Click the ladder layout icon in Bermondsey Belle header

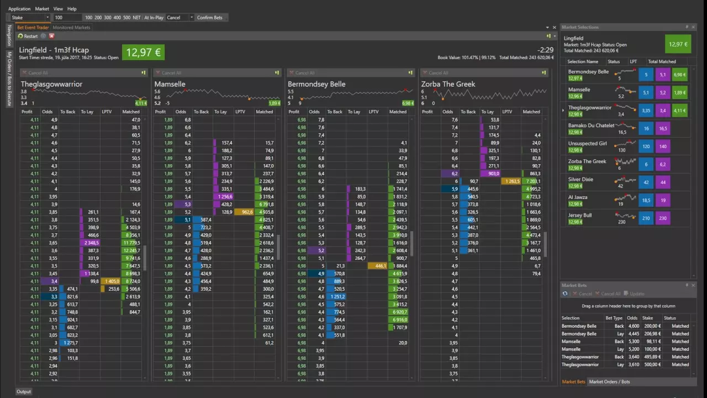coord(410,72)
